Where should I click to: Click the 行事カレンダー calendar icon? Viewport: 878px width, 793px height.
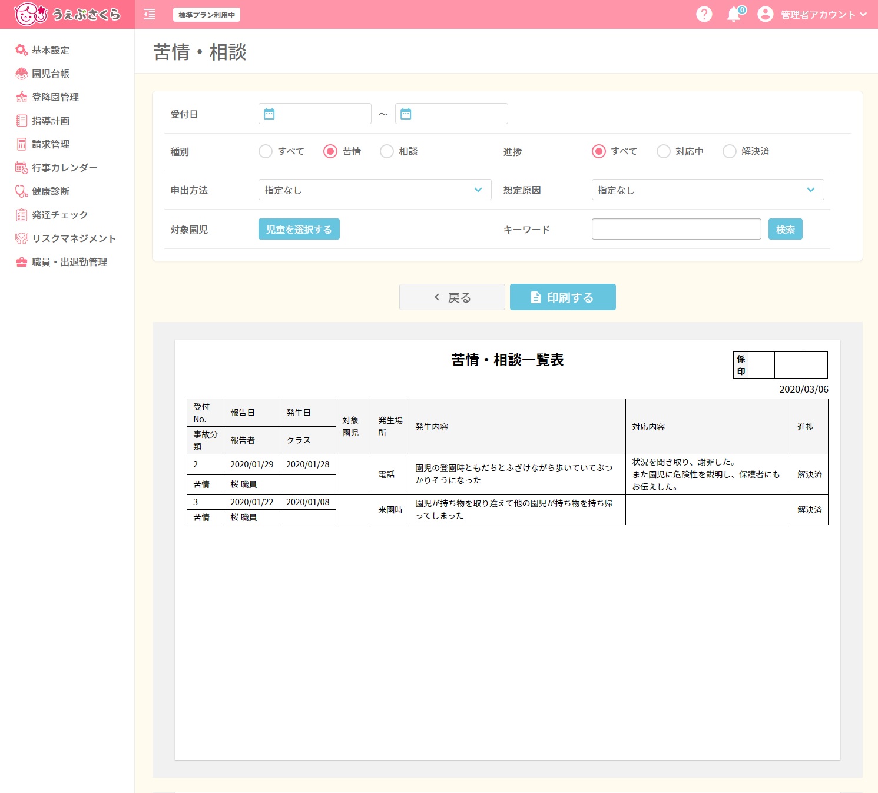[x=22, y=168]
